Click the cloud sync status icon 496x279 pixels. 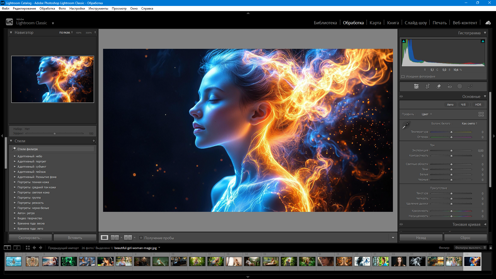tap(488, 23)
